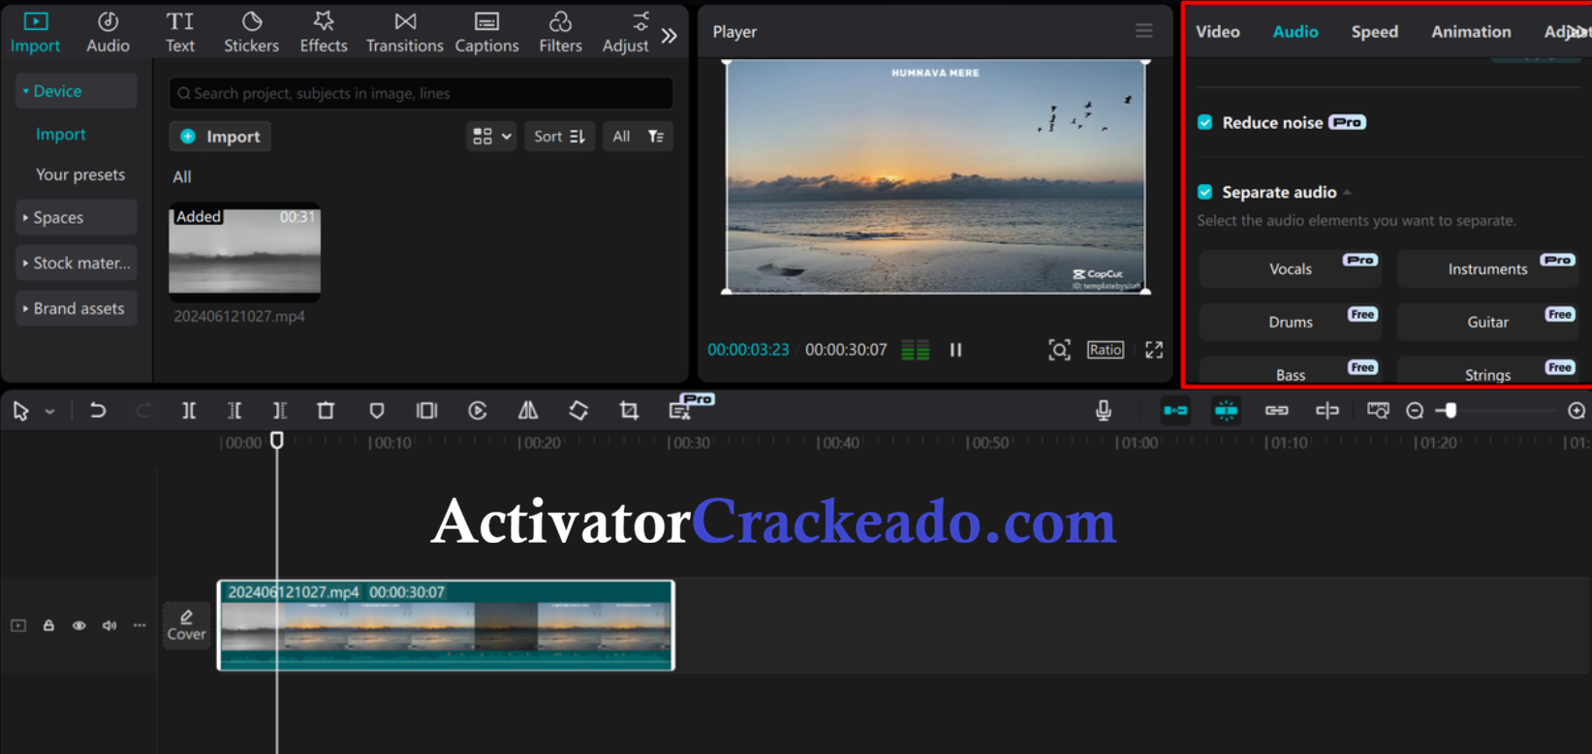Viewport: 1592px width, 754px height.
Task: Click the Import button with plus icon
Action: [220, 137]
